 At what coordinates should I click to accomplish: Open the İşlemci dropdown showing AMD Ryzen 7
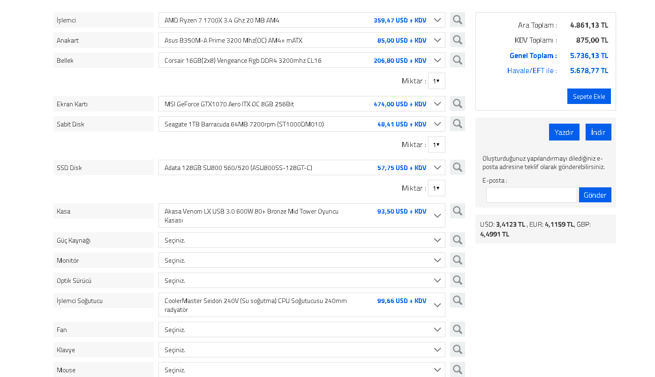302,20
